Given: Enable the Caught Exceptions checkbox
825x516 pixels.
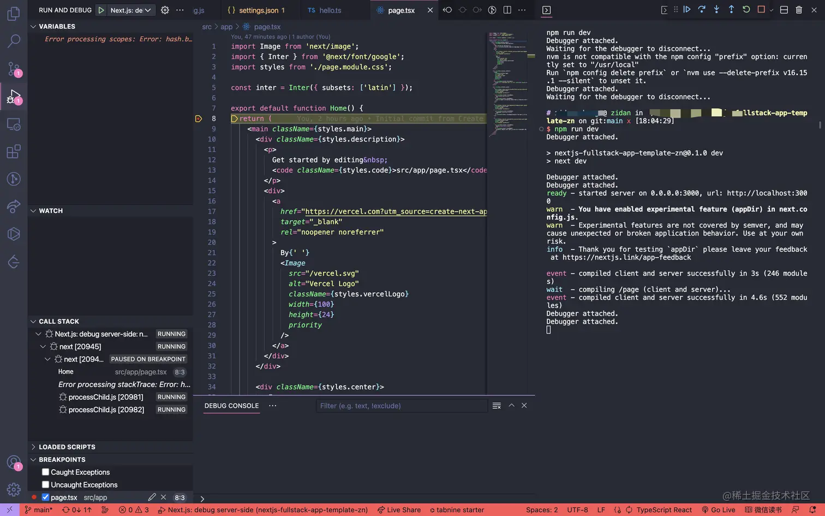Looking at the screenshot, I should pyautogui.click(x=45, y=472).
